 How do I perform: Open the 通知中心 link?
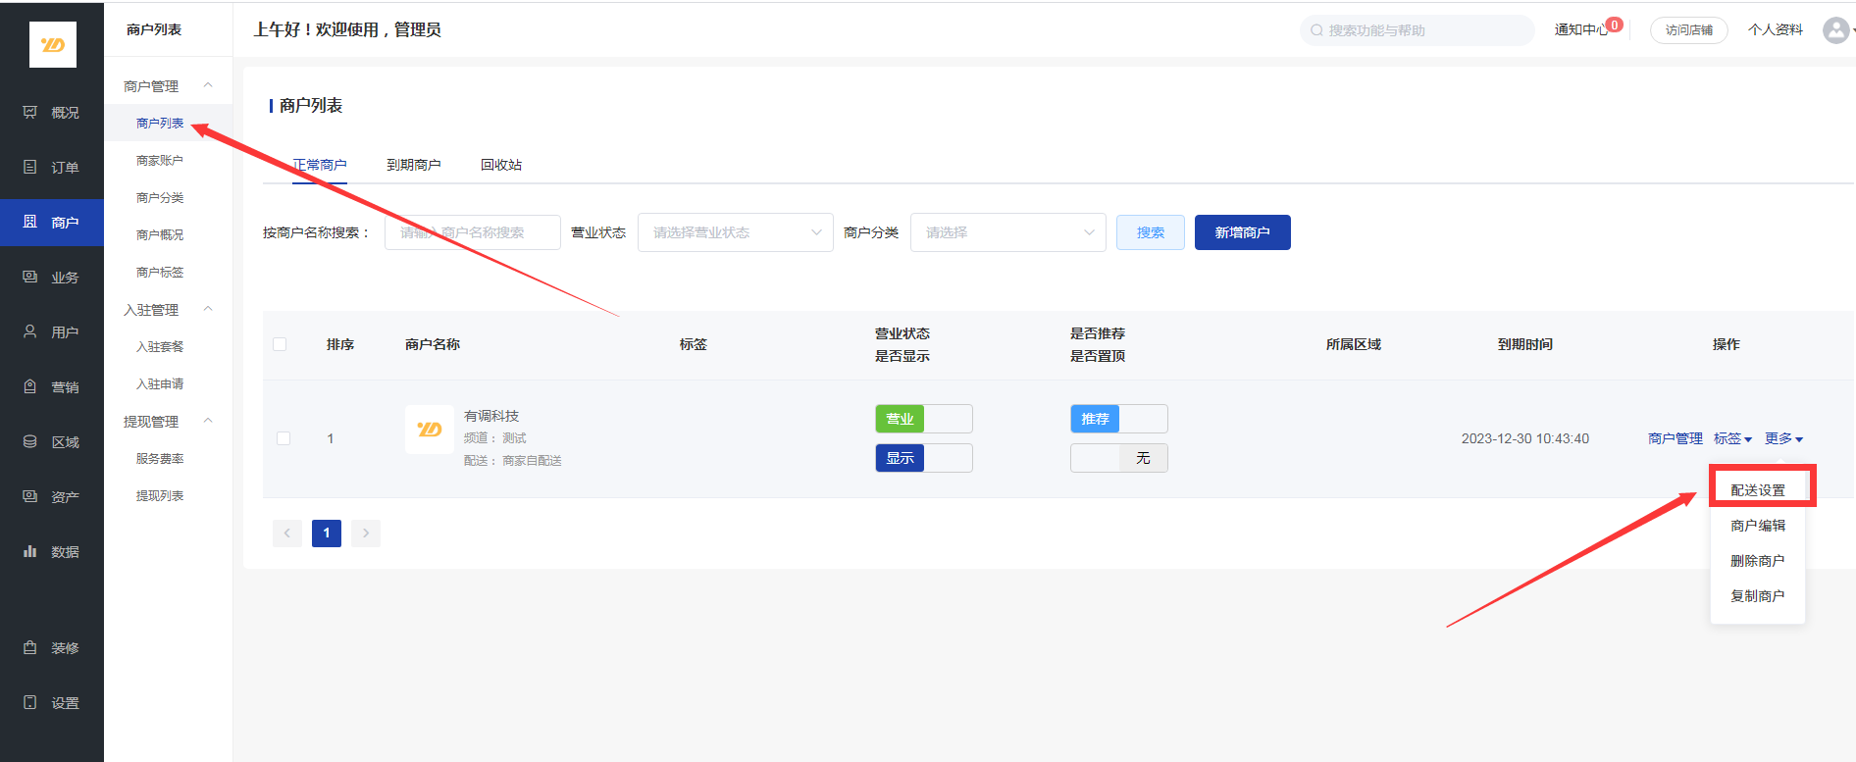point(1581,30)
